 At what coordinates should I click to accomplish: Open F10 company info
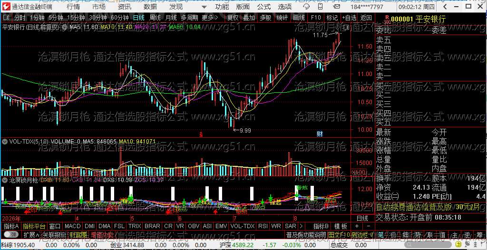316,18
